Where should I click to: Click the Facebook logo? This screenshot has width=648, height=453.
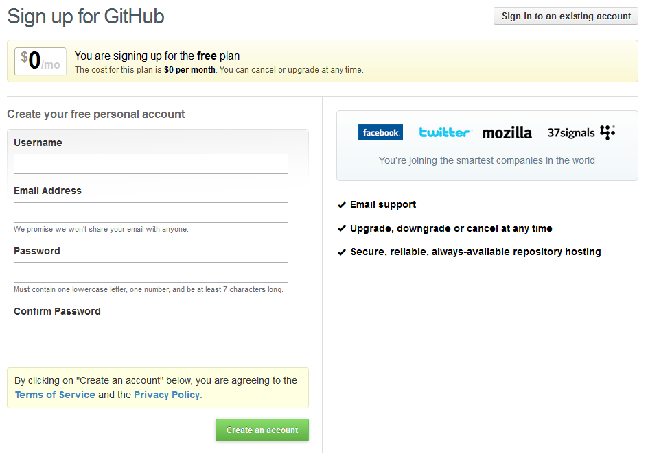380,132
